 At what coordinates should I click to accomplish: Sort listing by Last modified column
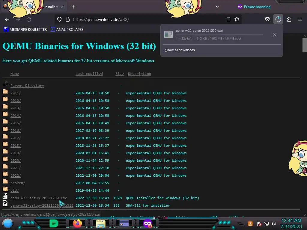(x=89, y=74)
